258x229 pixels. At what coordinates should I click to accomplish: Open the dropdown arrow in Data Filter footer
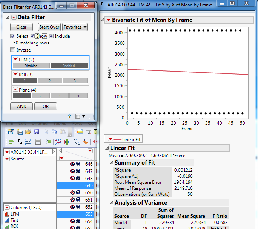84,116
